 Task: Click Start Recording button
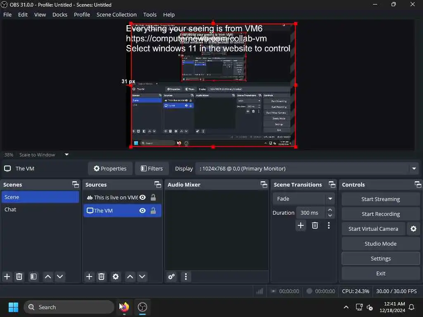[x=380, y=214]
